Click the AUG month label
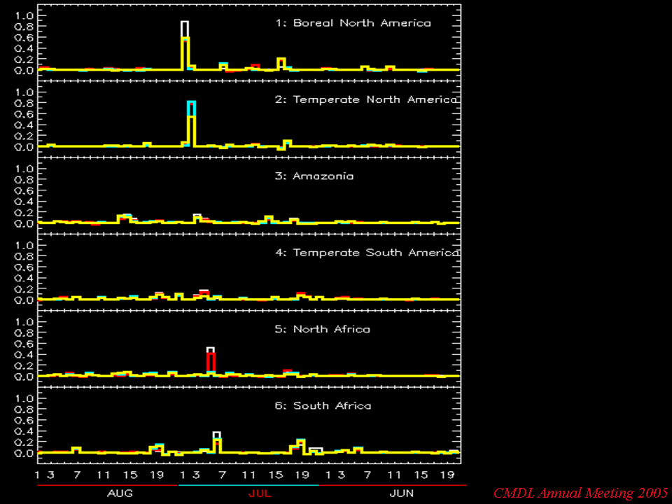 pos(120,493)
